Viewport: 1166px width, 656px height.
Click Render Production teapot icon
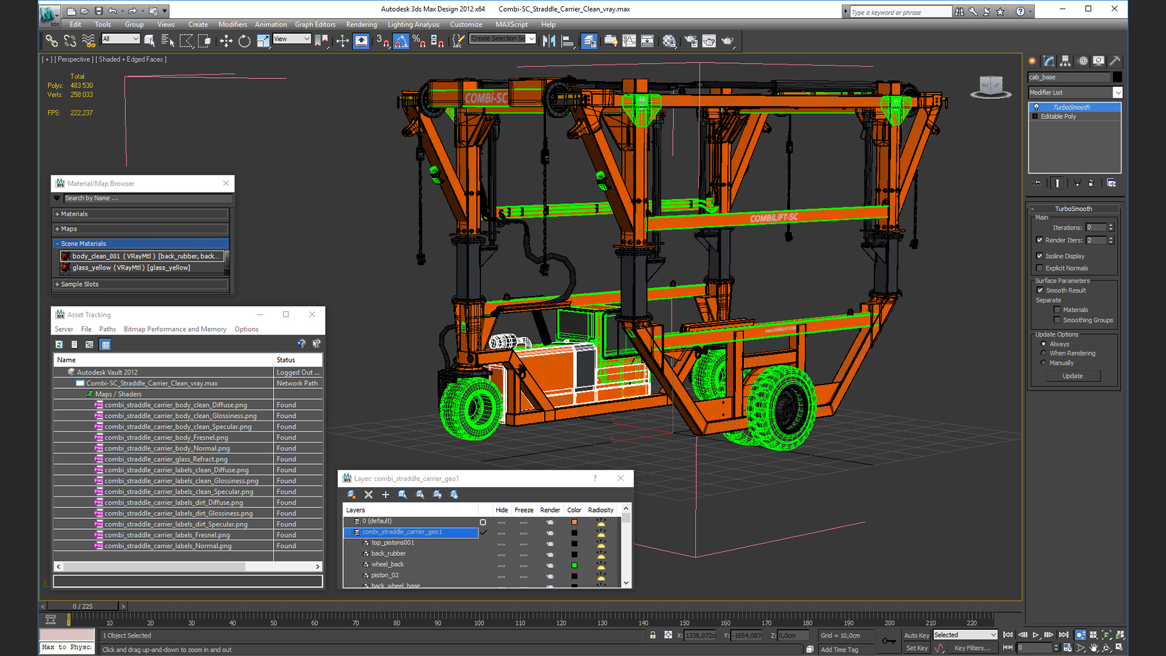click(x=728, y=41)
